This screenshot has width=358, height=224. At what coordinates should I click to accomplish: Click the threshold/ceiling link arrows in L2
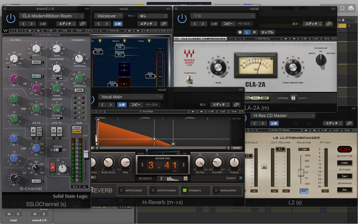(264, 167)
